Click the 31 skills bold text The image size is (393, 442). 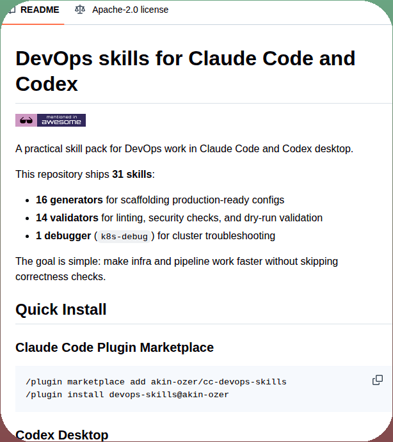click(132, 174)
